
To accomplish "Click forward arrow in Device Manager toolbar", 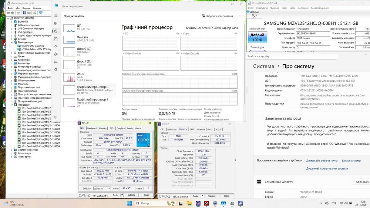I will coord(13,13).
